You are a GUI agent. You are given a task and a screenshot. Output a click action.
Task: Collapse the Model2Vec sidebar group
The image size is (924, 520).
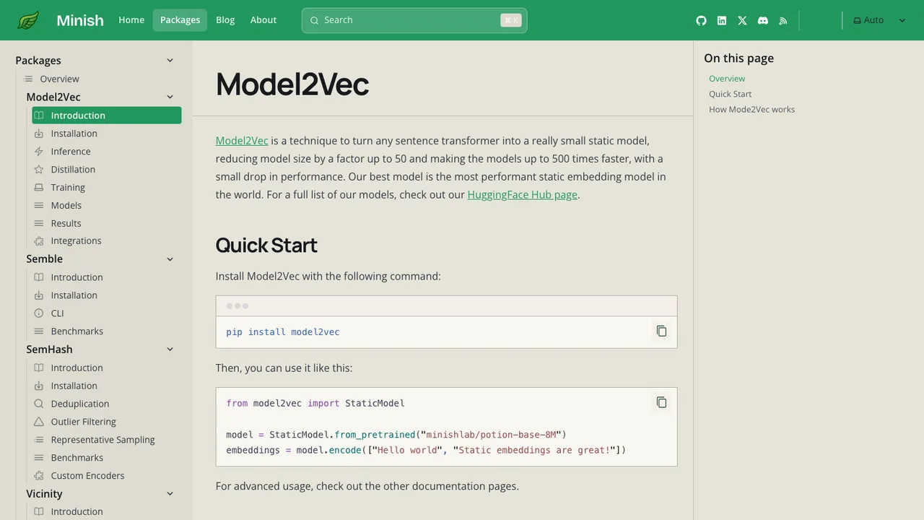[170, 97]
